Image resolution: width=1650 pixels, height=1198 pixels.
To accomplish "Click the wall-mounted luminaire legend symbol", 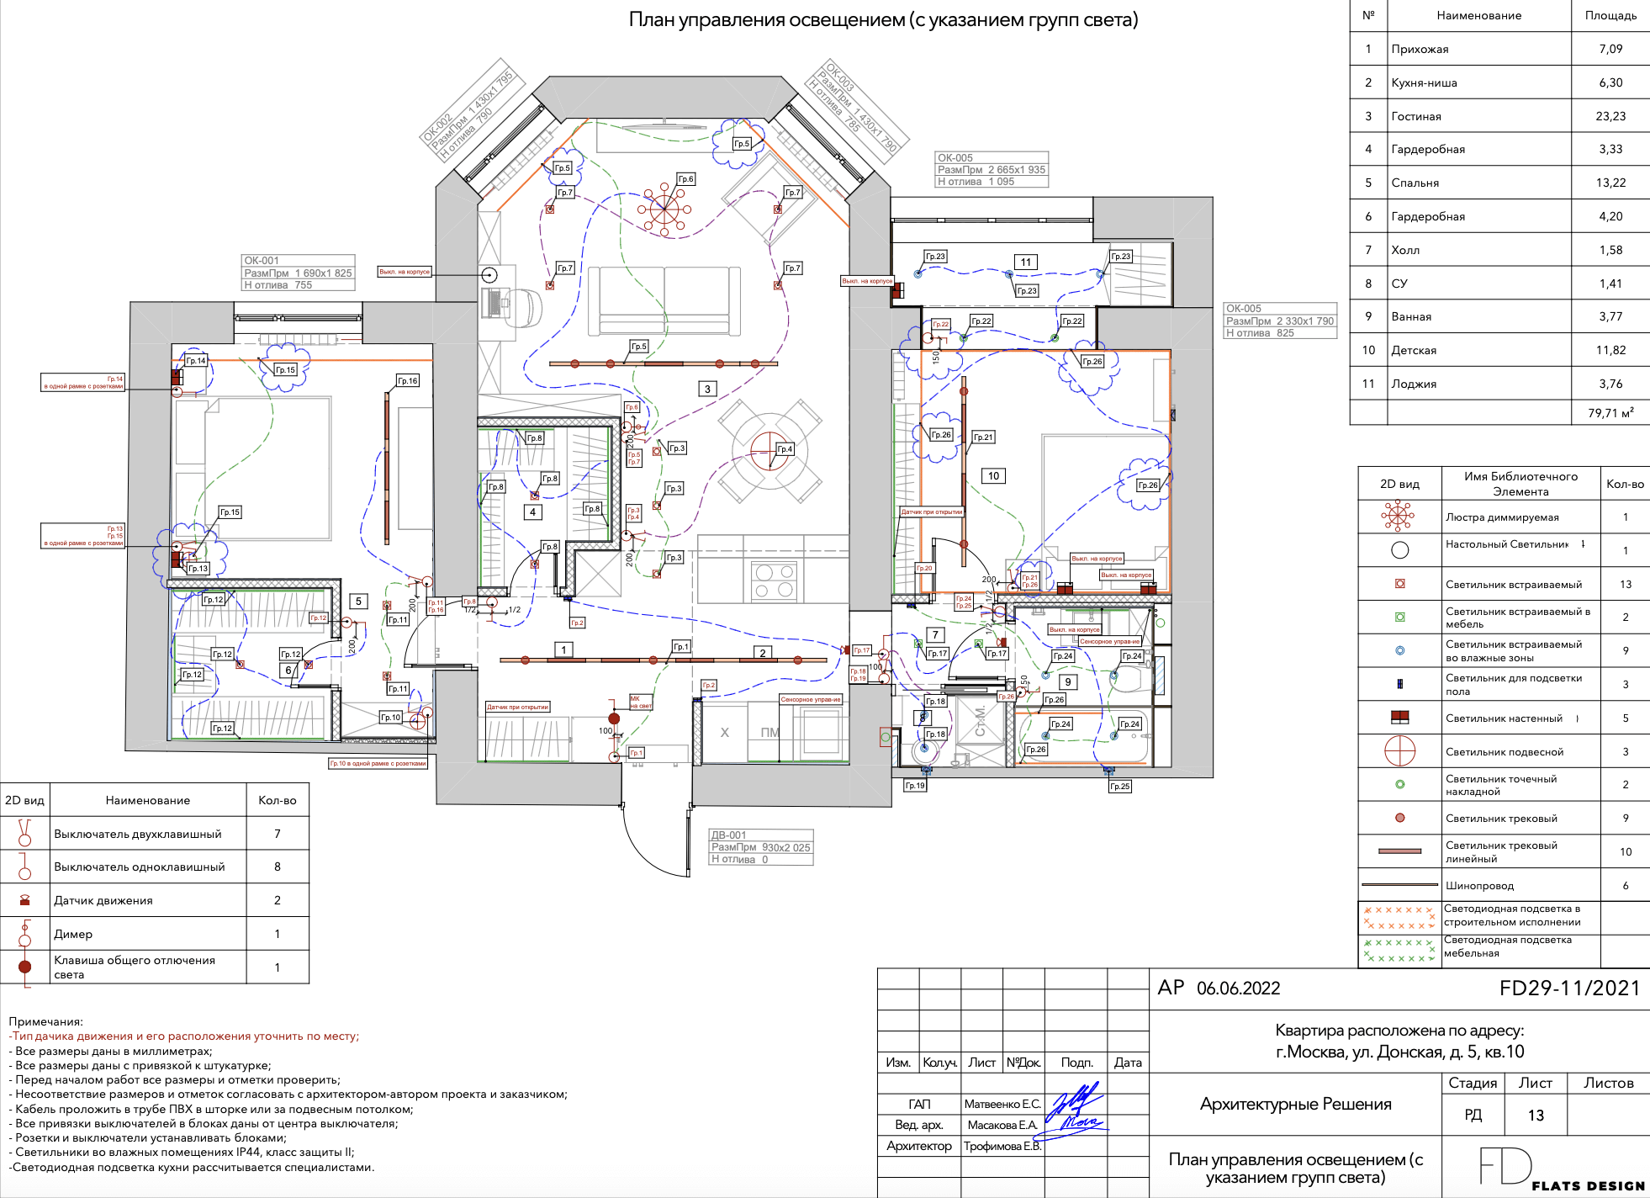I will pyautogui.click(x=1399, y=717).
